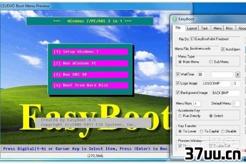Open the About tab
The width and height of the screenshot is (246, 164).
coord(241,28)
